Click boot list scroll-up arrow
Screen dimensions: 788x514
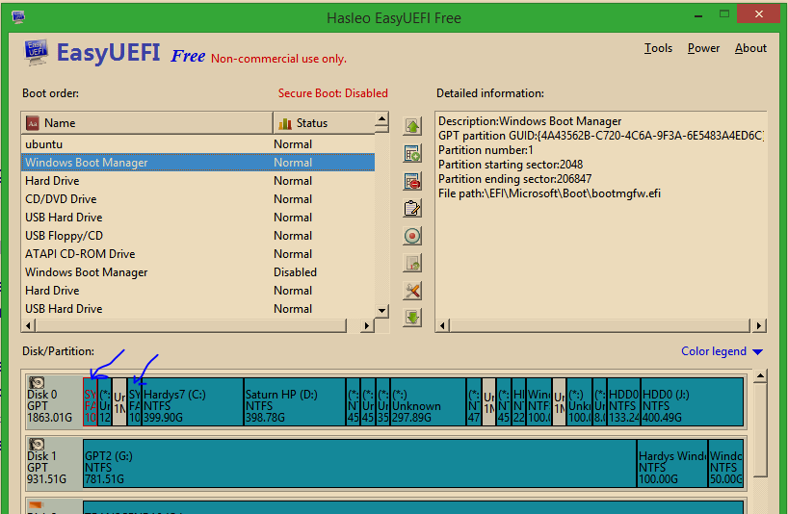pyautogui.click(x=381, y=119)
